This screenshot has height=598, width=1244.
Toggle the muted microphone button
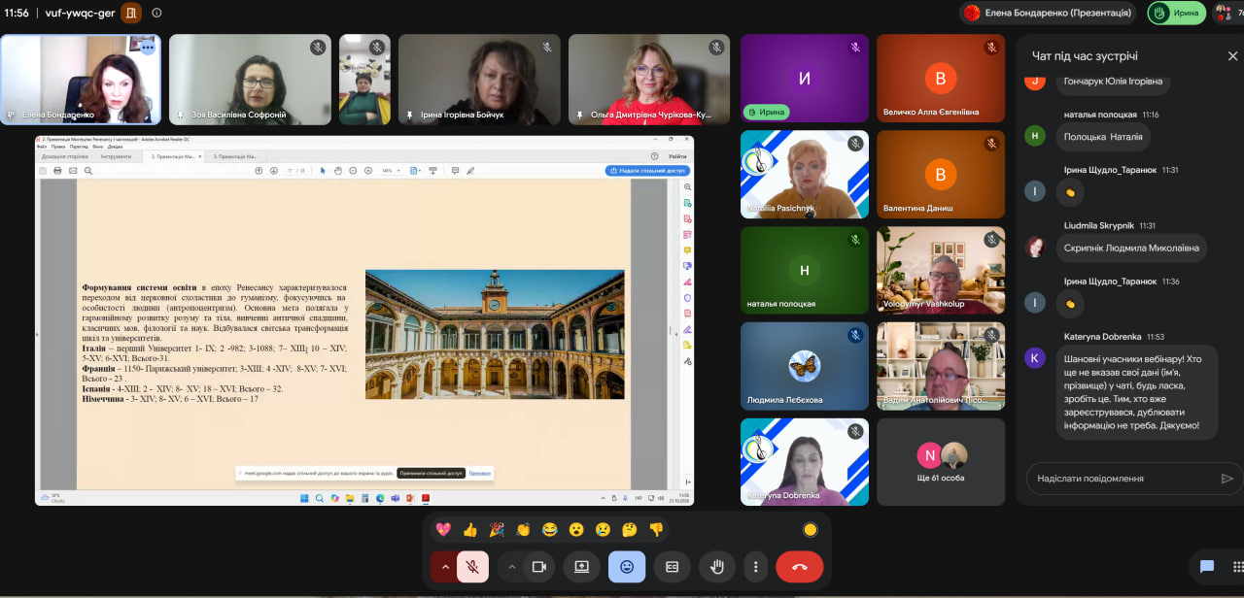472,567
